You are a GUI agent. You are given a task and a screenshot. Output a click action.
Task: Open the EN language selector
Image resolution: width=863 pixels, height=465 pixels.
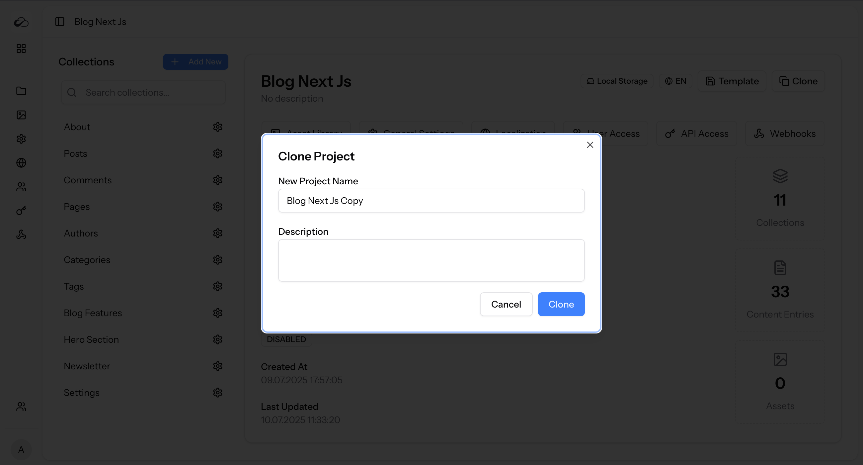point(675,81)
